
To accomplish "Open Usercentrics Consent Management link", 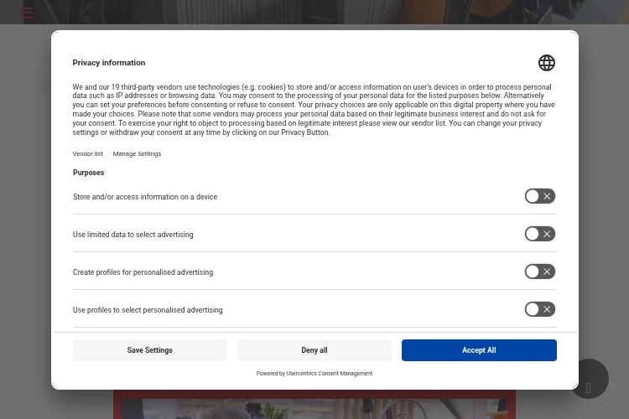I will coord(330,373).
